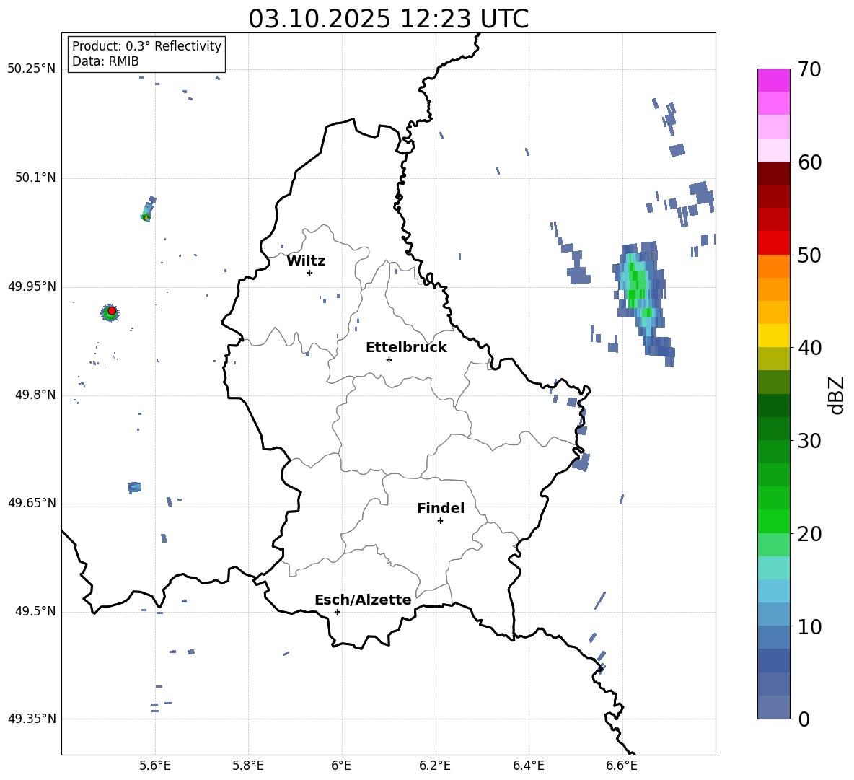The image size is (854, 780).
Task: Click the 6.2°E longitude label
Action: (x=435, y=766)
